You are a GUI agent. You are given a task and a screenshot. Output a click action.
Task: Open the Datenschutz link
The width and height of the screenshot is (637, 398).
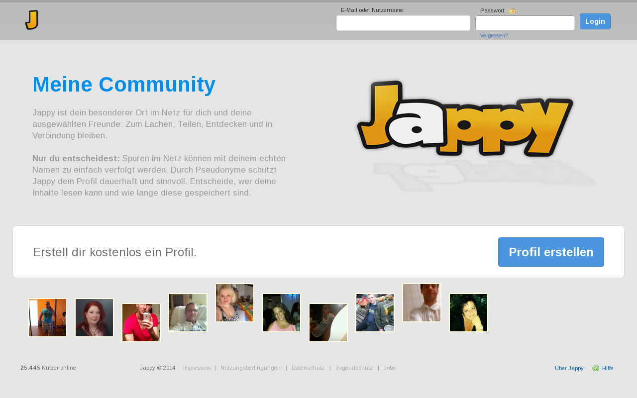click(308, 368)
